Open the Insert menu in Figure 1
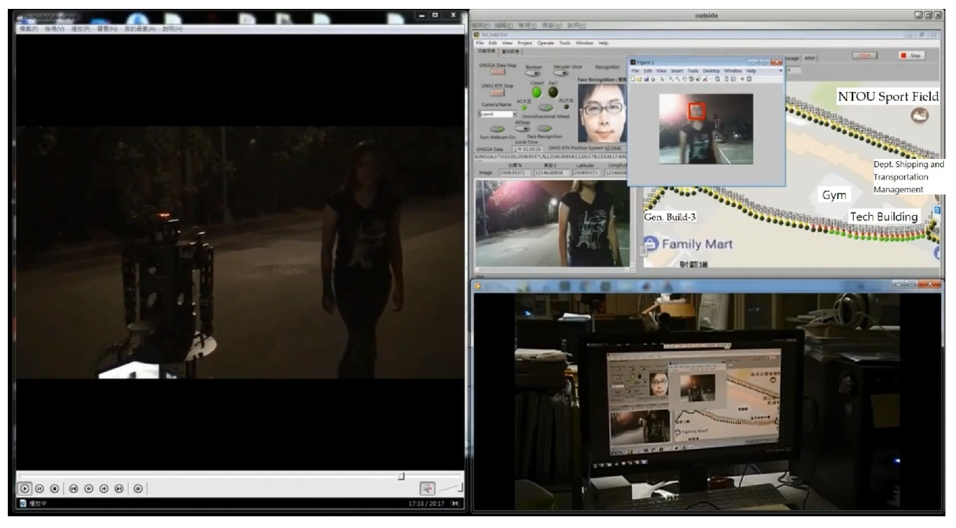This screenshot has width=956, height=528. point(676,71)
